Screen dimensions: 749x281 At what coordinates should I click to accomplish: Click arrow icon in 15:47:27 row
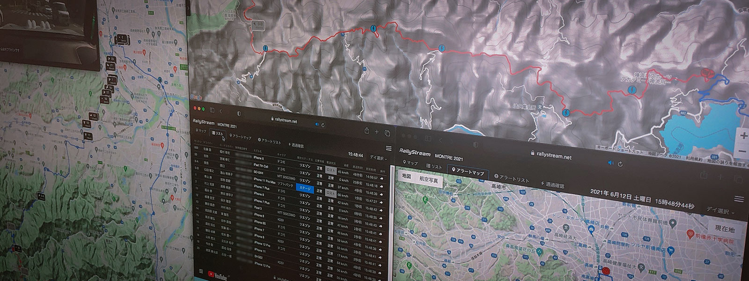[381, 202]
